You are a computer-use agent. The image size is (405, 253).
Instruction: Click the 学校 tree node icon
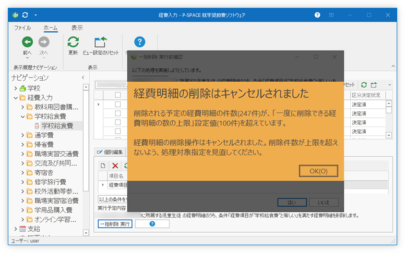point(23,88)
